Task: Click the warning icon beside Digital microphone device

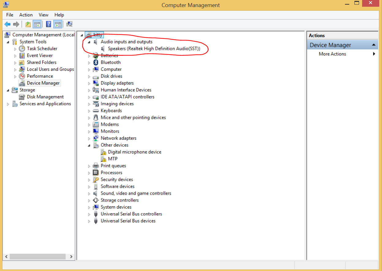Action: click(x=103, y=152)
